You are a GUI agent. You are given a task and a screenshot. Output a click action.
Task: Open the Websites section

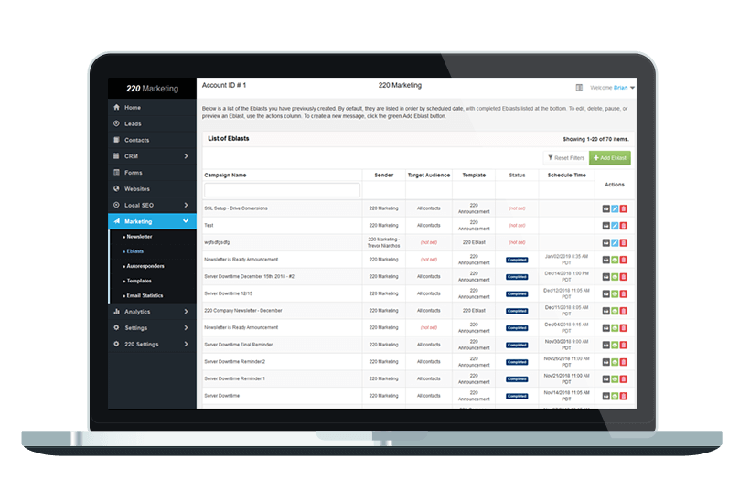[x=136, y=188]
